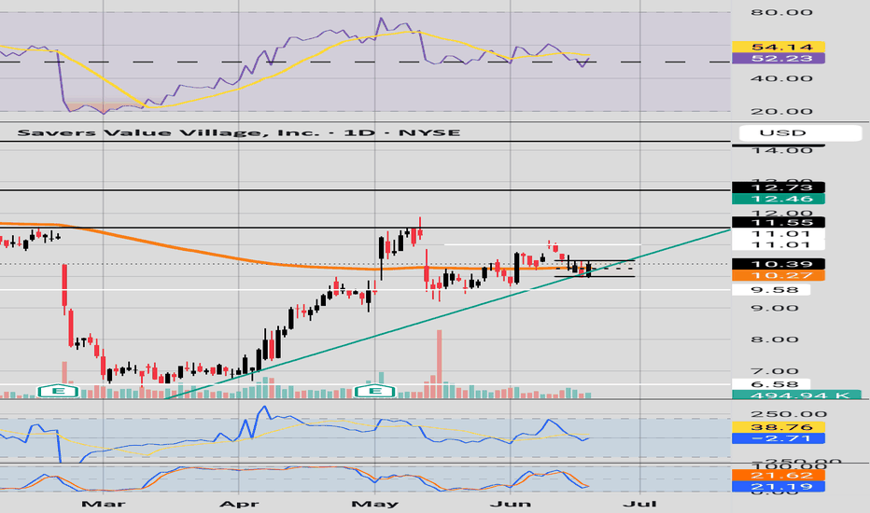
Task: Click the green 12.46 trendline price label
Action: pos(779,199)
